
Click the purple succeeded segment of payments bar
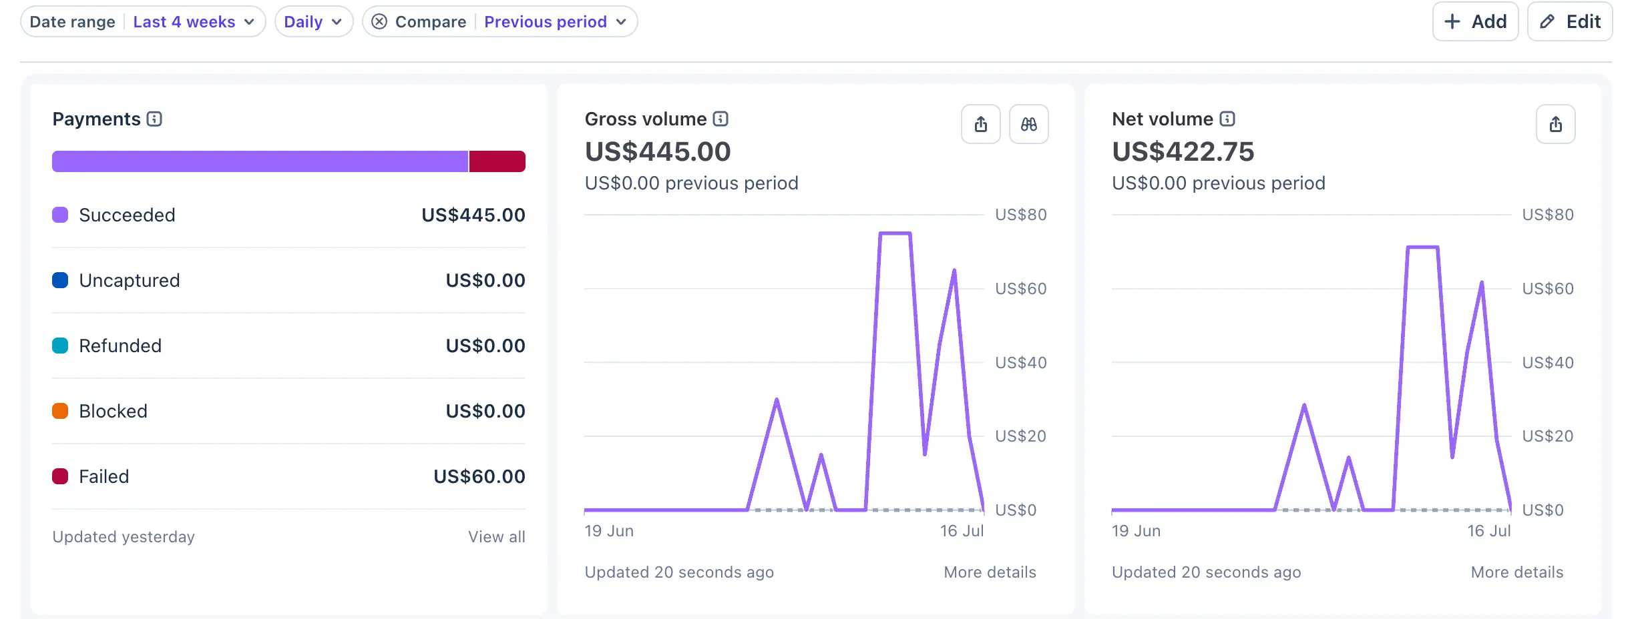[260, 161]
